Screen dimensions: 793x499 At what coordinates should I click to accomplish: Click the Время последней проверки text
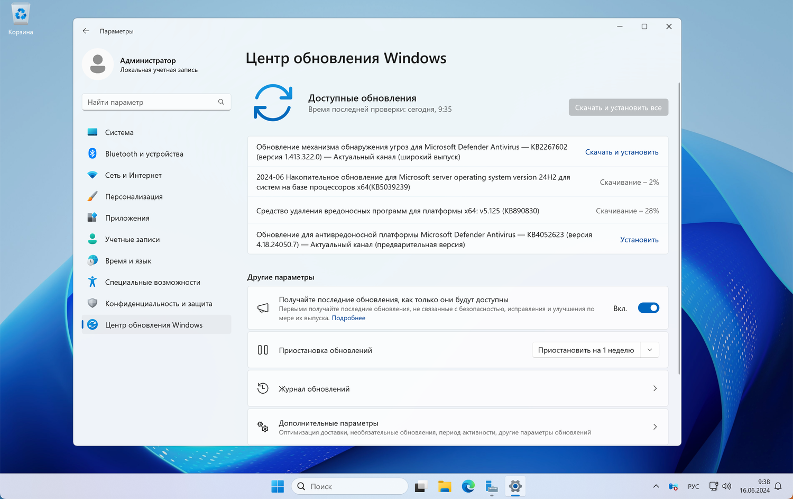pyautogui.click(x=380, y=109)
